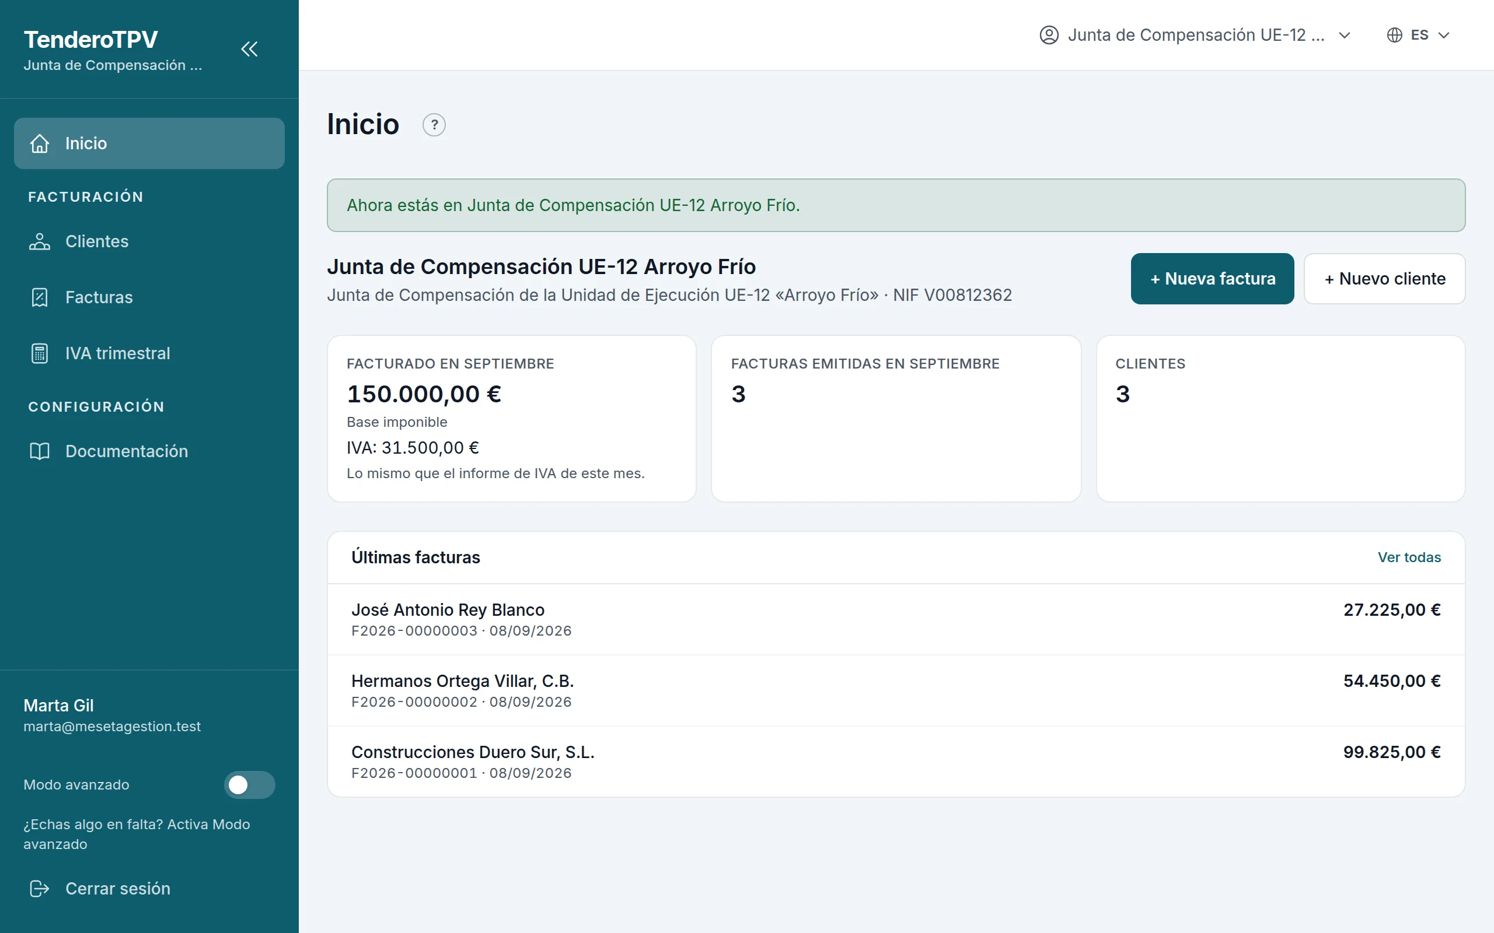Open the help question mark beside Inicio
This screenshot has height=933, width=1494.
pyautogui.click(x=434, y=125)
